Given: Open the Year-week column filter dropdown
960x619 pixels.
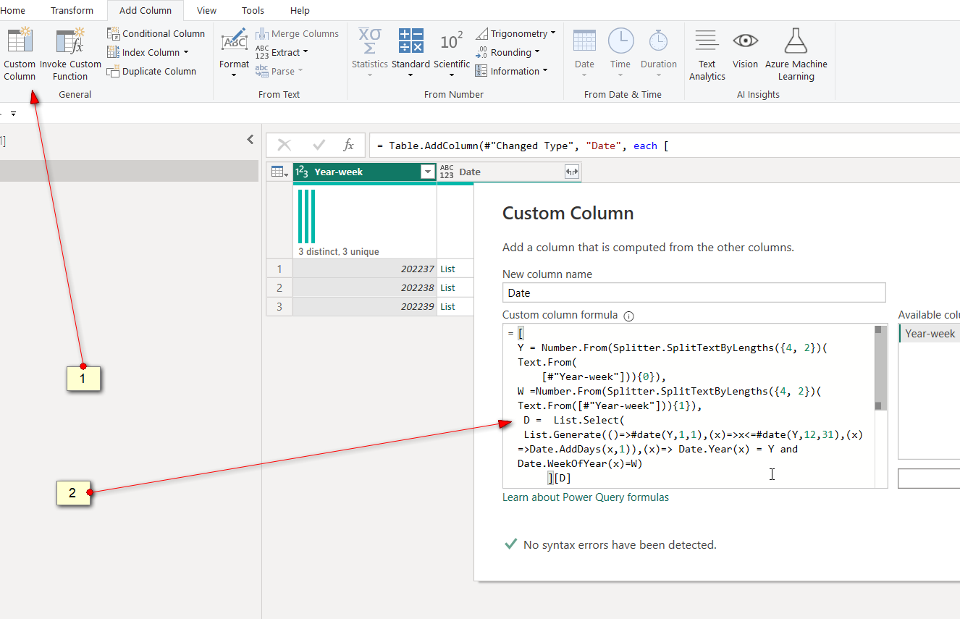Looking at the screenshot, I should point(428,172).
